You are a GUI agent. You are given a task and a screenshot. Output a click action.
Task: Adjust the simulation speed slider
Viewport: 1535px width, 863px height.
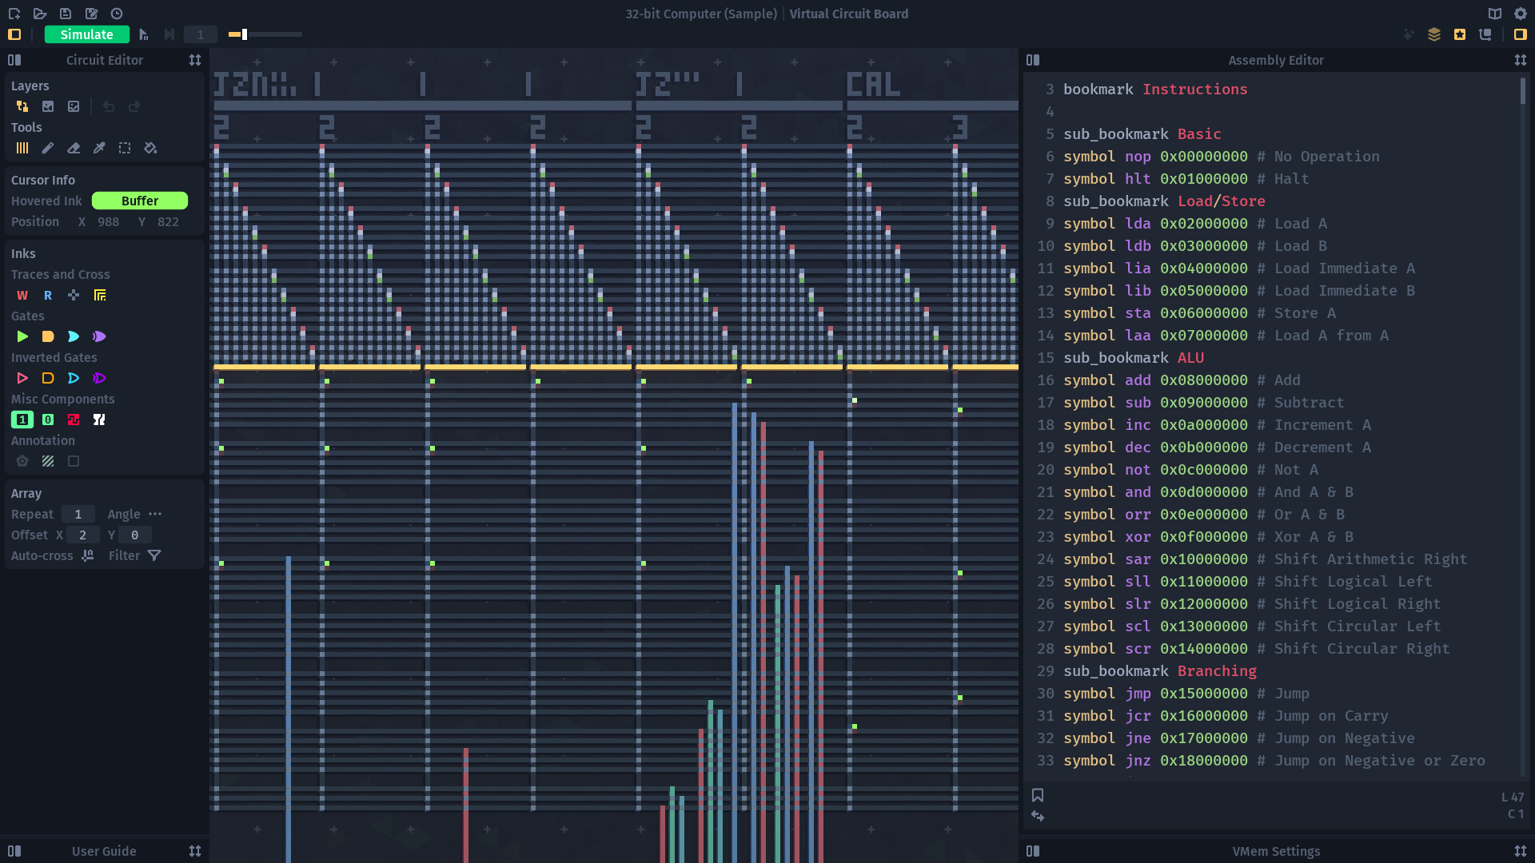tap(245, 34)
